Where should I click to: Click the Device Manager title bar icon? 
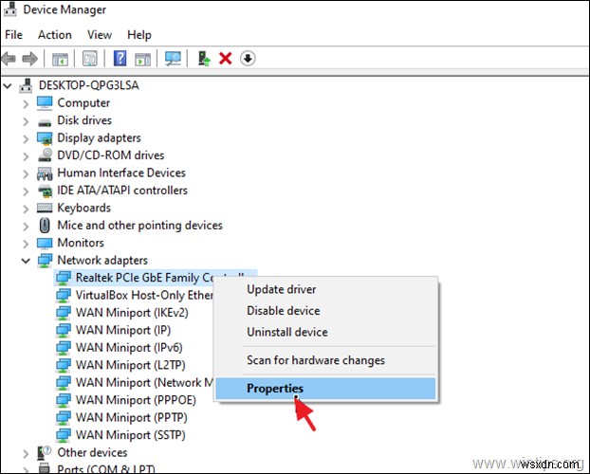[x=10, y=9]
